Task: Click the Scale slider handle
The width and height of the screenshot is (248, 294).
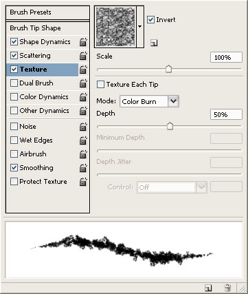Action: (x=168, y=69)
